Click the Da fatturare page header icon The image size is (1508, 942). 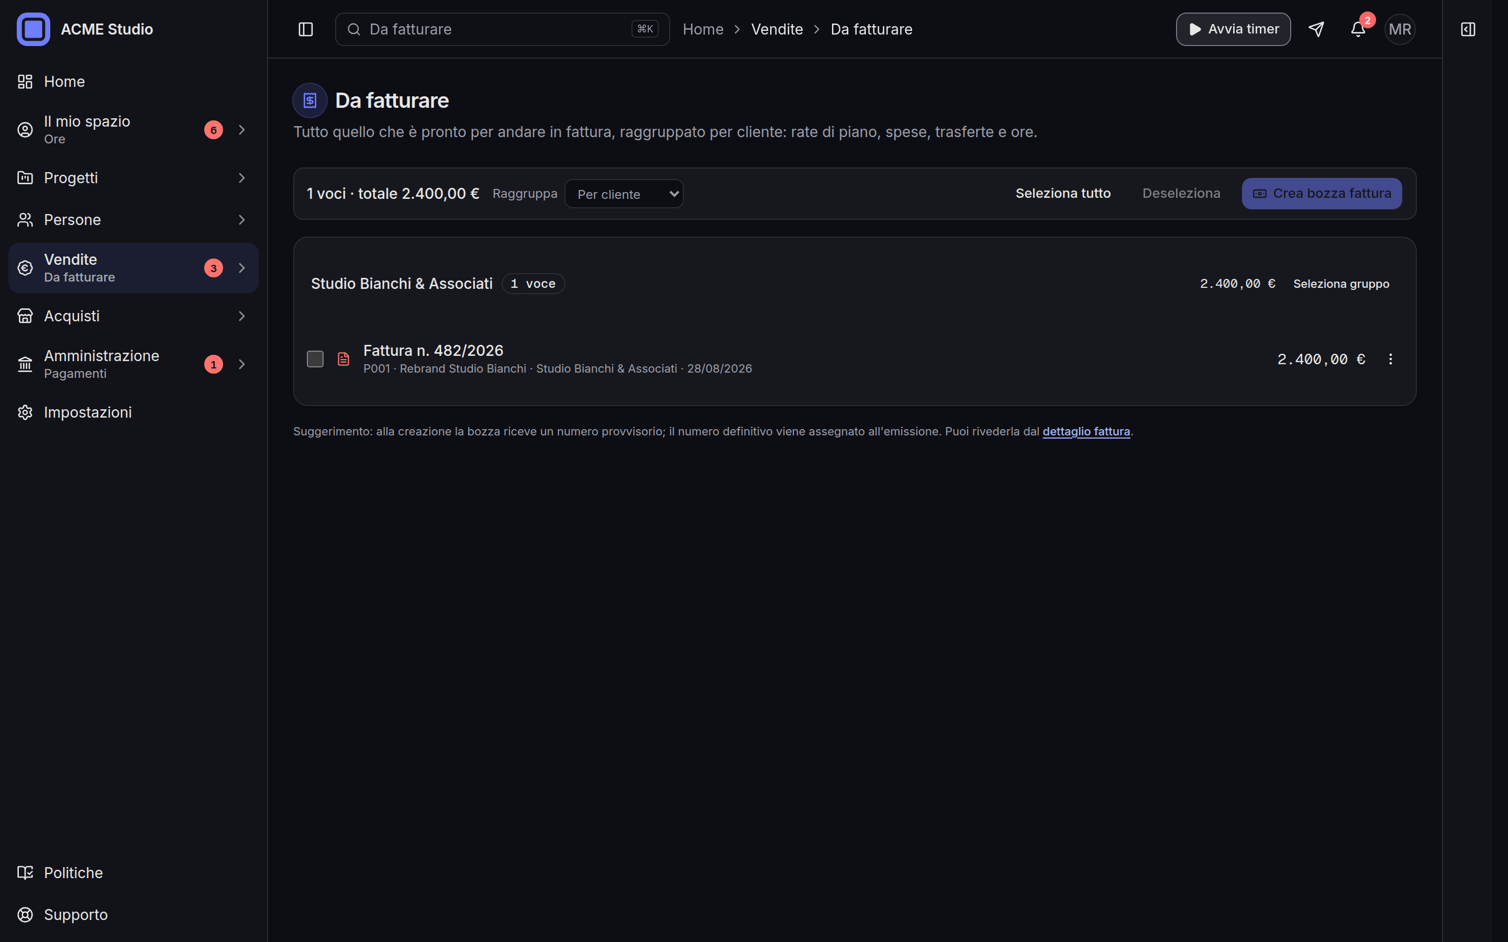click(x=309, y=100)
